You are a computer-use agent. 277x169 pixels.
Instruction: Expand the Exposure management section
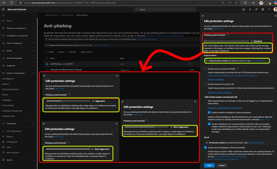coord(34,28)
